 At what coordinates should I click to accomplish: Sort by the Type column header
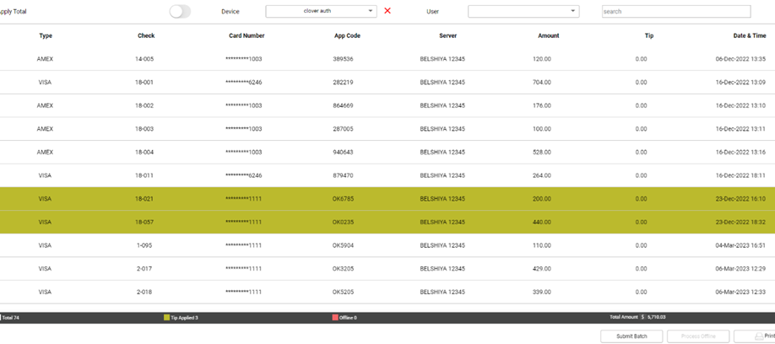coord(46,36)
